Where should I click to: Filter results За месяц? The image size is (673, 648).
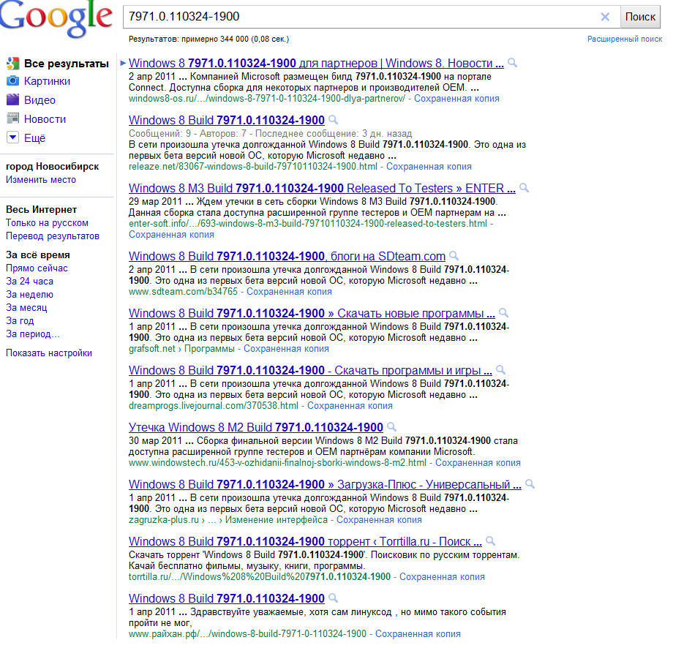click(x=26, y=308)
